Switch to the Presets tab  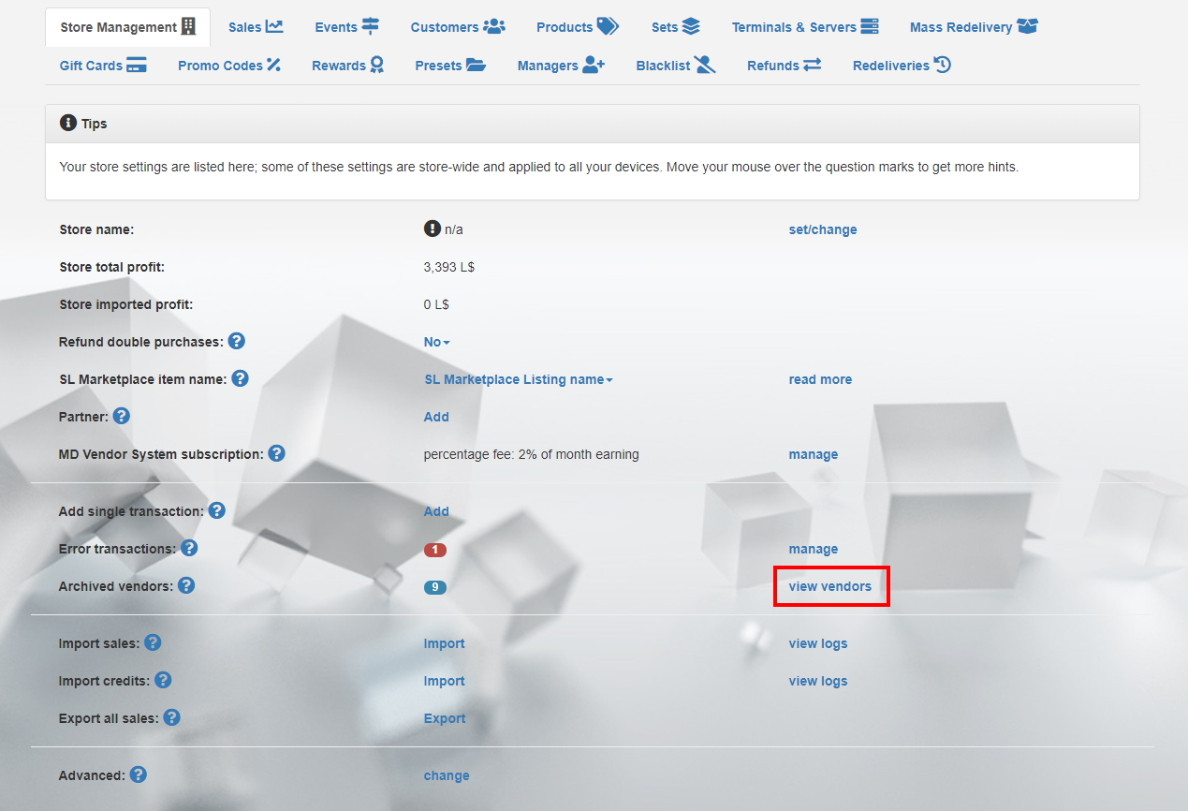(450, 66)
